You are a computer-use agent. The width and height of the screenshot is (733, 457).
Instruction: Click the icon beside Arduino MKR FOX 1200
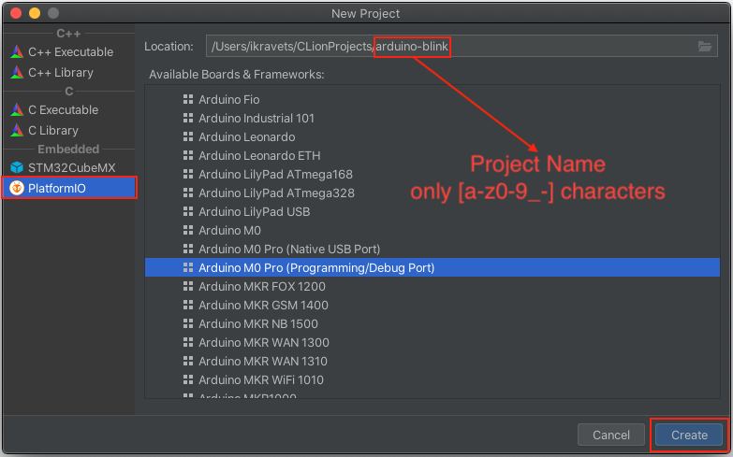click(x=188, y=286)
